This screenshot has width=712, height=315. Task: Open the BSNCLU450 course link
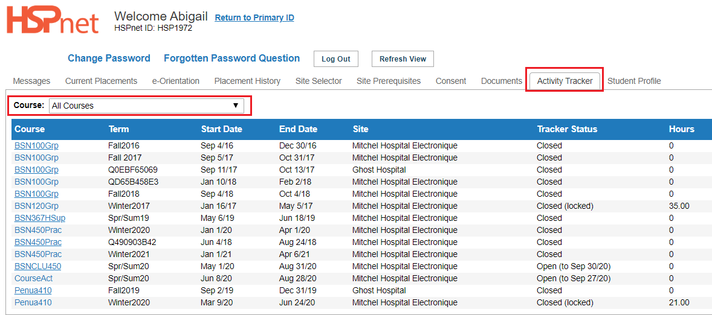[x=37, y=266]
